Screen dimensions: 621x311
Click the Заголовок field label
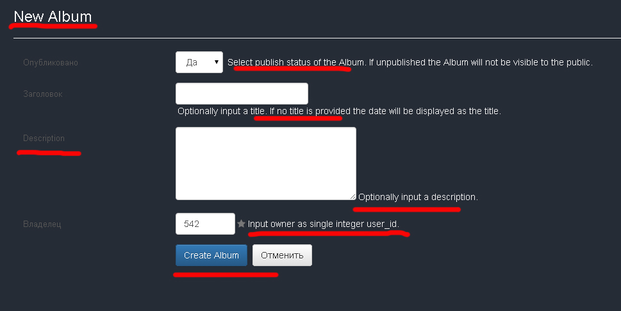click(x=43, y=94)
